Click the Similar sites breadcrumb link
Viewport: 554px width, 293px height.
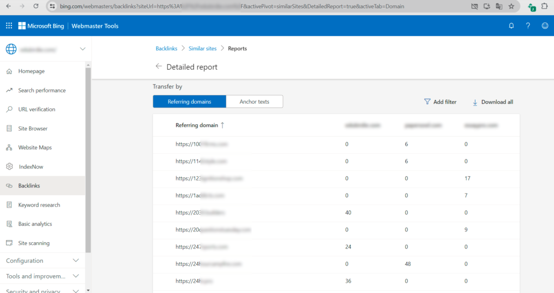pyautogui.click(x=202, y=49)
